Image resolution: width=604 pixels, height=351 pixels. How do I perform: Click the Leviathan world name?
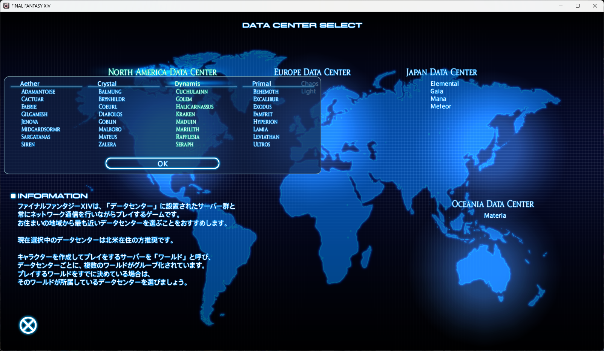pos(266,137)
